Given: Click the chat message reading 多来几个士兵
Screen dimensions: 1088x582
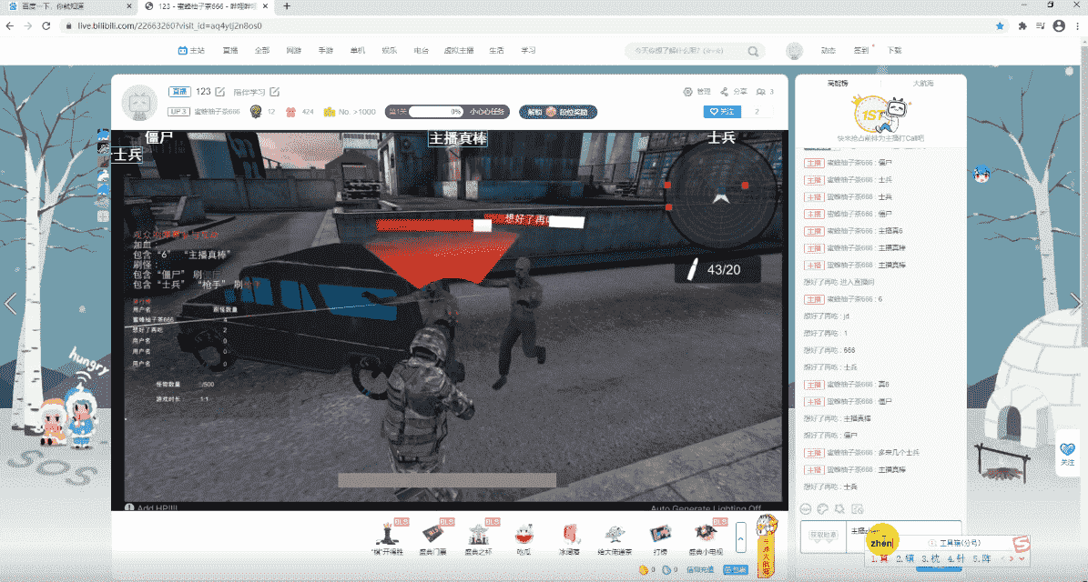Looking at the screenshot, I should [900, 453].
